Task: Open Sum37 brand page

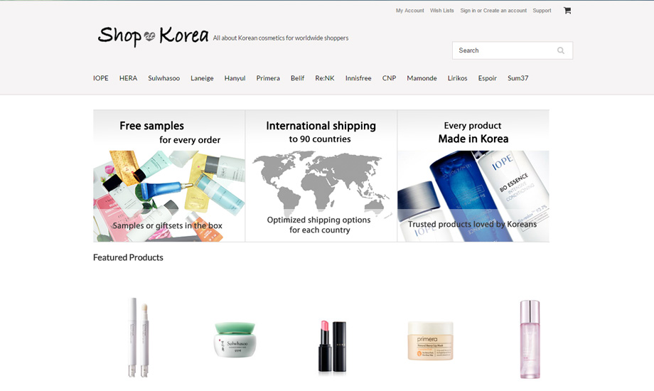Action: [x=518, y=78]
